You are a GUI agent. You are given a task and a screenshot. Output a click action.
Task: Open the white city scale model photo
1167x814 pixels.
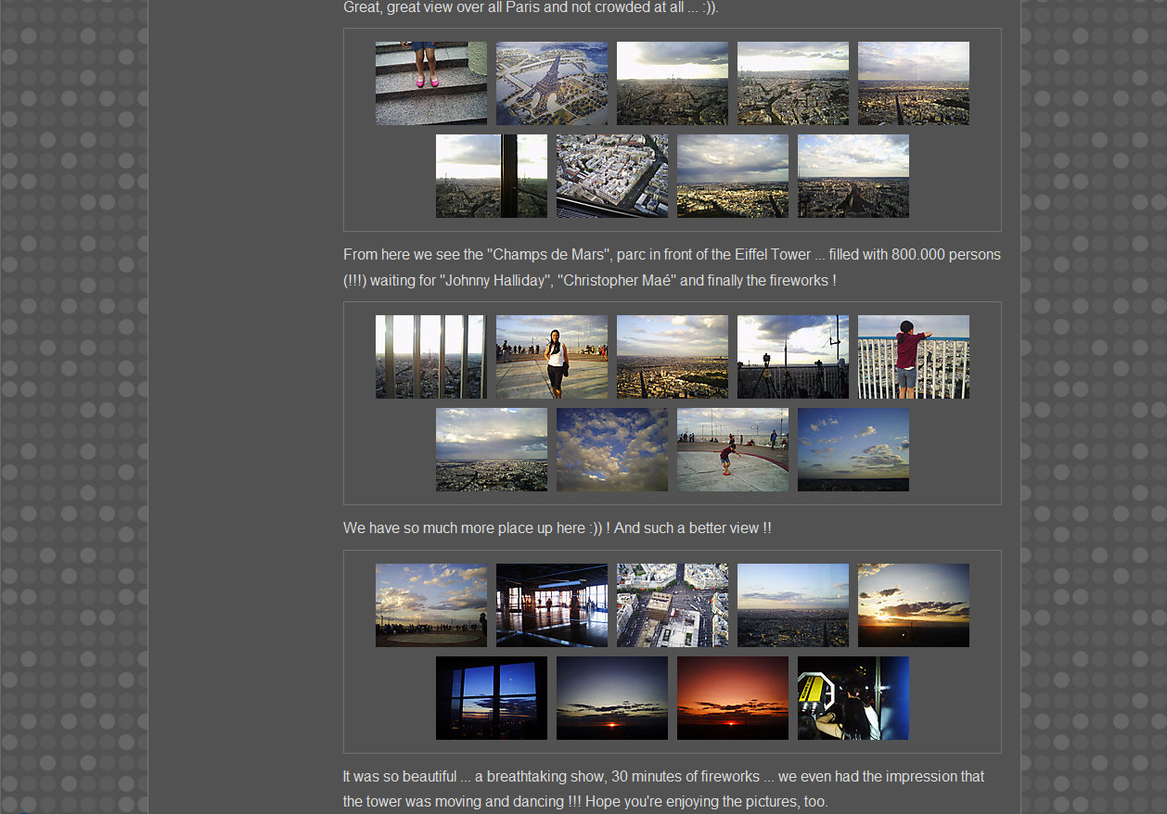[x=611, y=176]
